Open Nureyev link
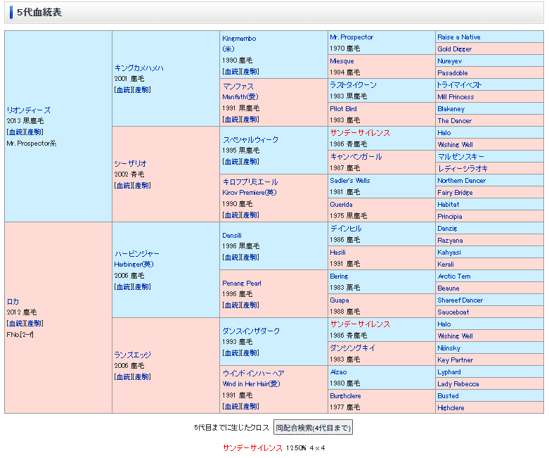549x458 pixels. (x=450, y=61)
